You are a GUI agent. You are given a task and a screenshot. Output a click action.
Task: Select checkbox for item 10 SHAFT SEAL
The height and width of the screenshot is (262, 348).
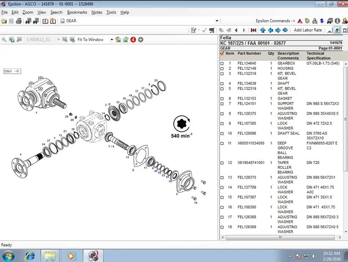(x=222, y=134)
